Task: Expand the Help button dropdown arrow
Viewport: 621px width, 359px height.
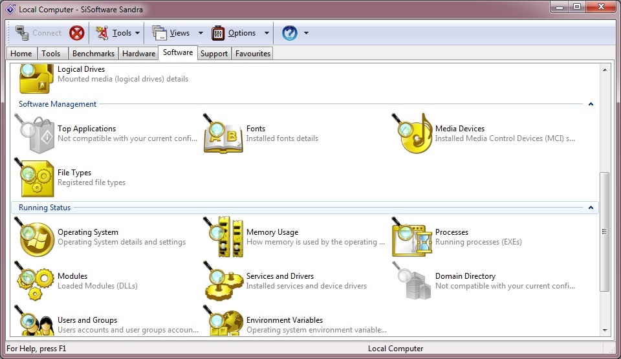Action: (x=306, y=33)
